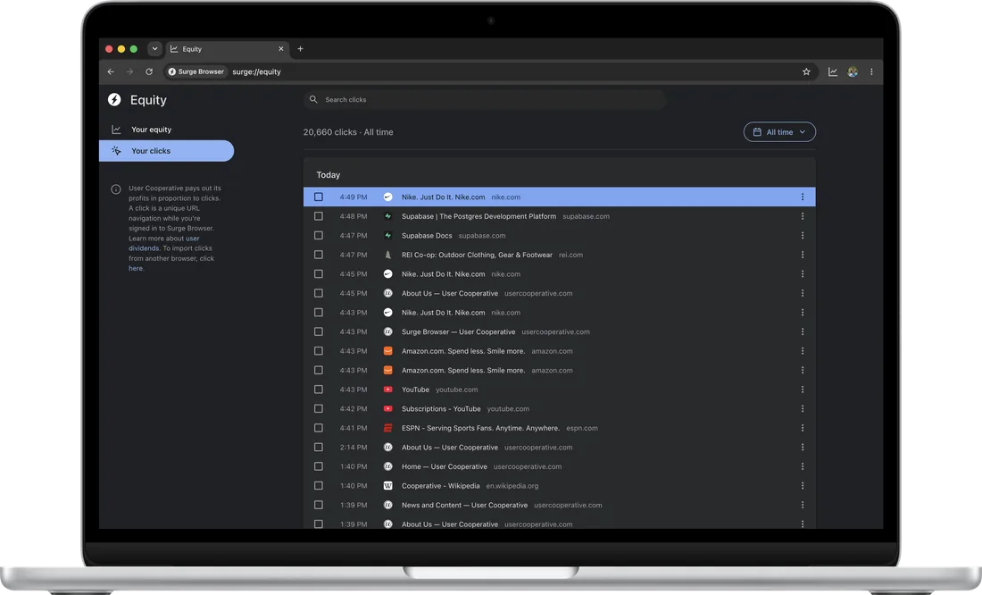Open more options for REI Co-op row
982x595 pixels.
803,255
